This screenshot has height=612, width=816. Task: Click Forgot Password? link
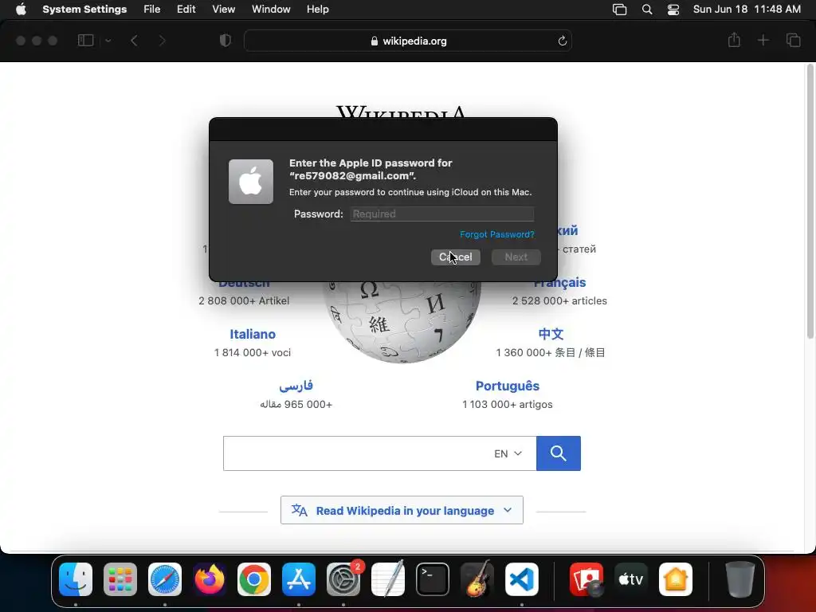click(497, 234)
